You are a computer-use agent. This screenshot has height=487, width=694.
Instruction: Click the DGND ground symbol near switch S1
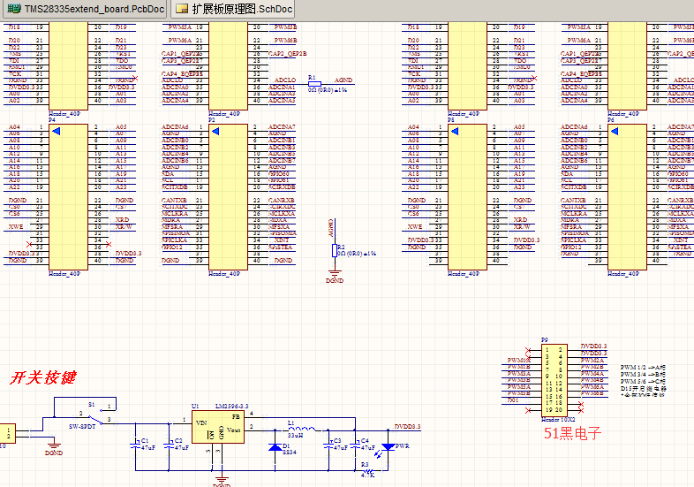(x=54, y=445)
